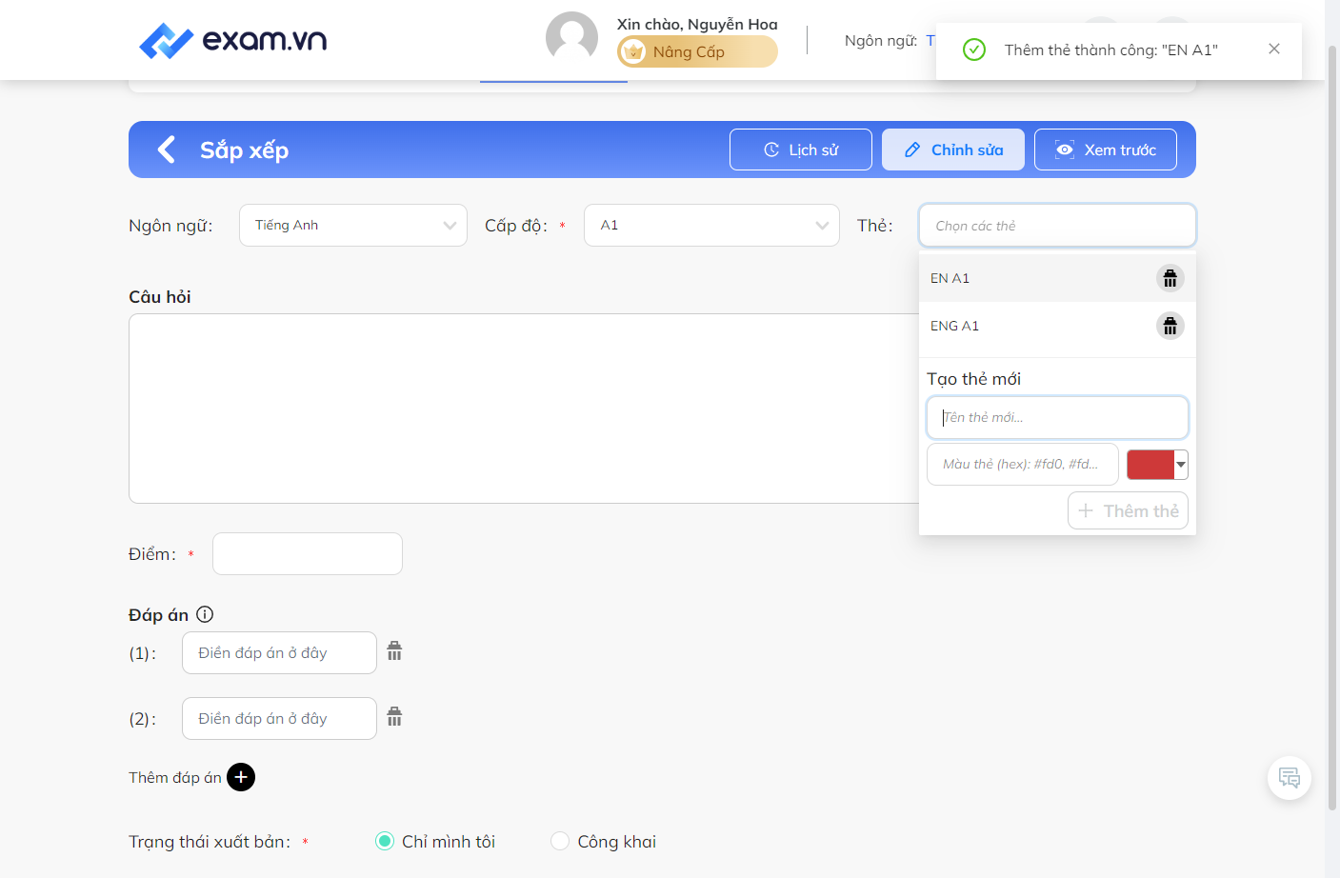Add another answer with plus icon
This screenshot has width=1340, height=878.
241,777
